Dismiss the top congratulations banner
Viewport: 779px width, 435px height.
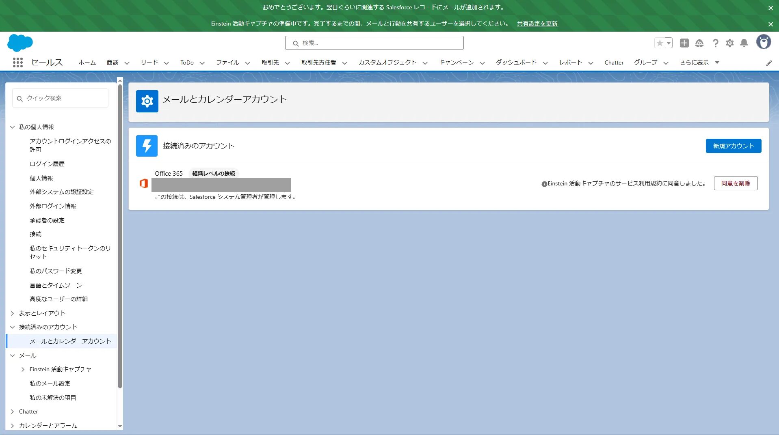[x=770, y=8]
